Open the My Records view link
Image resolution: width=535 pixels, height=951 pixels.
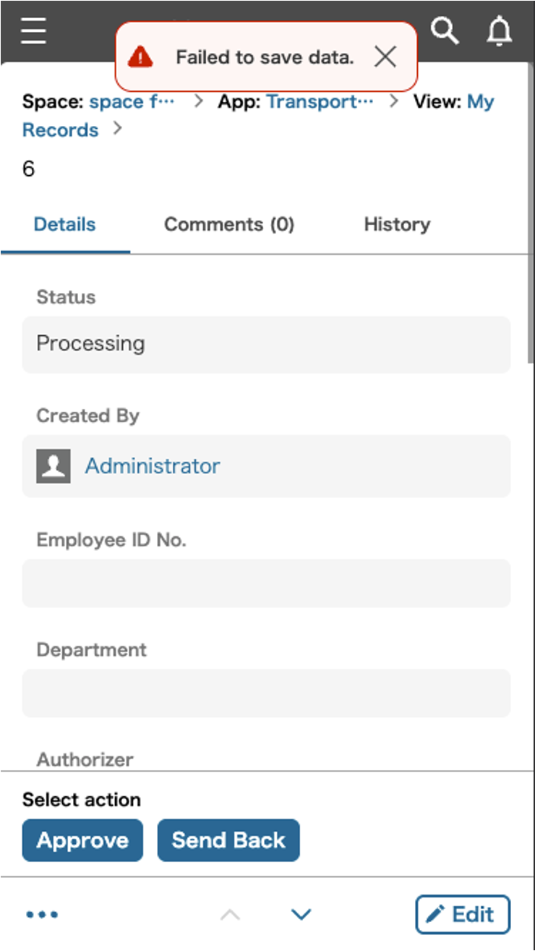tap(60, 130)
